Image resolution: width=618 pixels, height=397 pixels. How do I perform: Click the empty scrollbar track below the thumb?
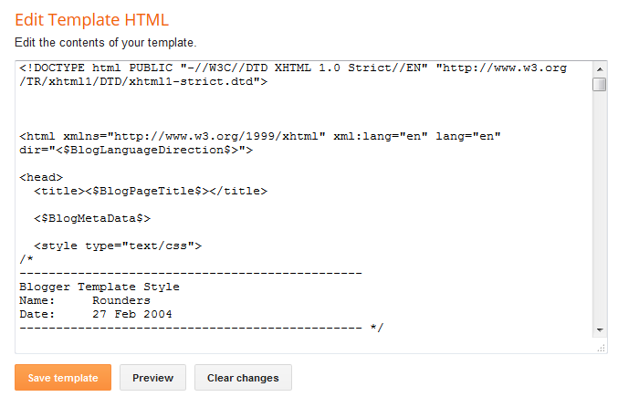pyautogui.click(x=600, y=207)
